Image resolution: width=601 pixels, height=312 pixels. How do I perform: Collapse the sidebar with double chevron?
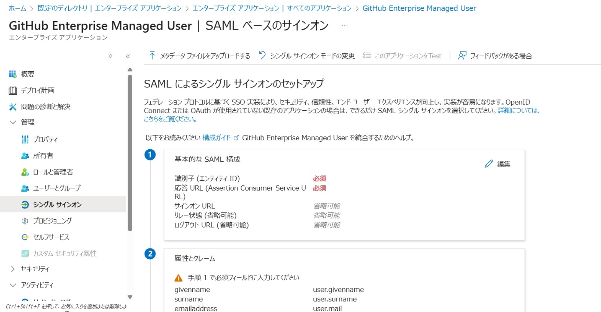click(127, 56)
